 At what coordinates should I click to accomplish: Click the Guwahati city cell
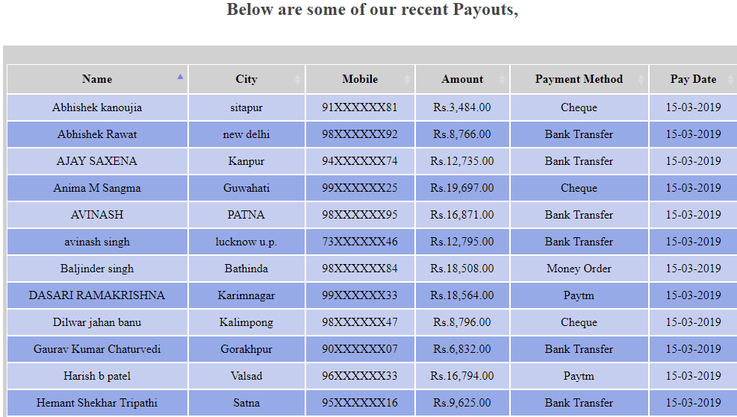pyautogui.click(x=246, y=188)
